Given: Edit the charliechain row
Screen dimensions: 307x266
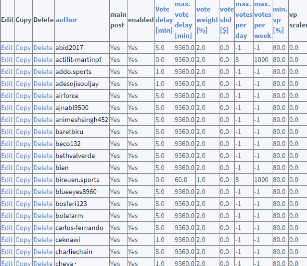Looking at the screenshot, I should (x=7, y=252).
